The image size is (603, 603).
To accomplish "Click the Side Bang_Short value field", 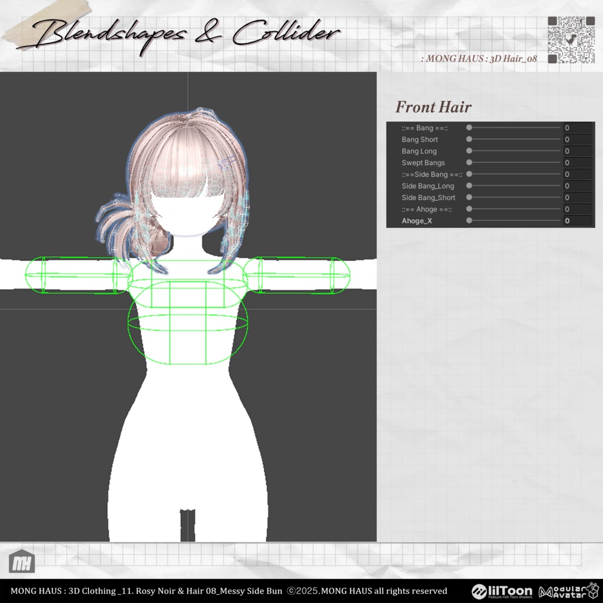I will (x=578, y=197).
